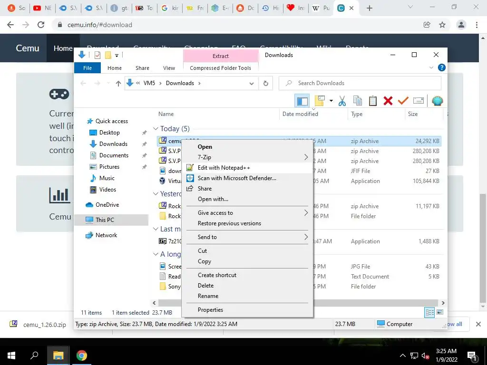Choose Edit with Notepad++

tap(247, 168)
